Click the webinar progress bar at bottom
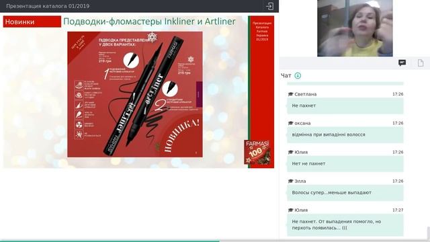Viewport: 430px width, 242px height. 215,241
